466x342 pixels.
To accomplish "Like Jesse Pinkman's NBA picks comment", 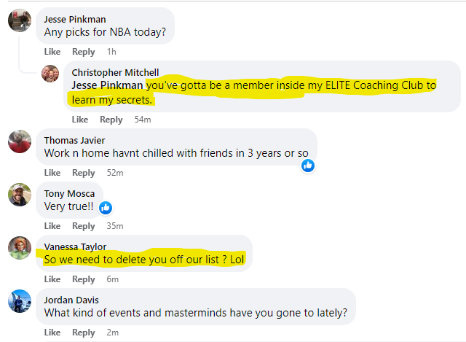I will [x=52, y=52].
